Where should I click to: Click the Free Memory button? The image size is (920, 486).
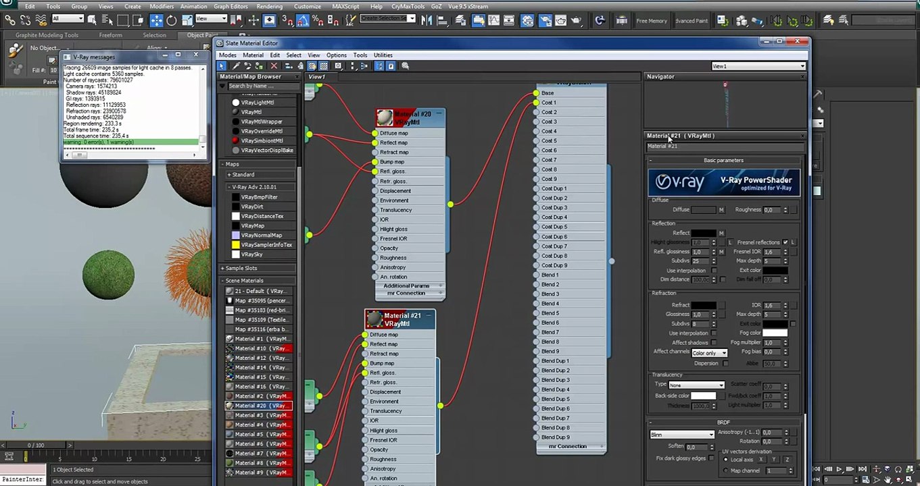(x=652, y=21)
